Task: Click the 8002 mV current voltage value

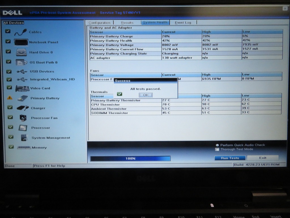Action: click(x=170, y=45)
